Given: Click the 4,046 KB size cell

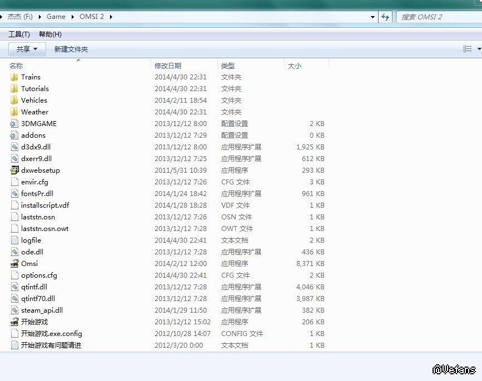Looking at the screenshot, I should tap(310, 287).
